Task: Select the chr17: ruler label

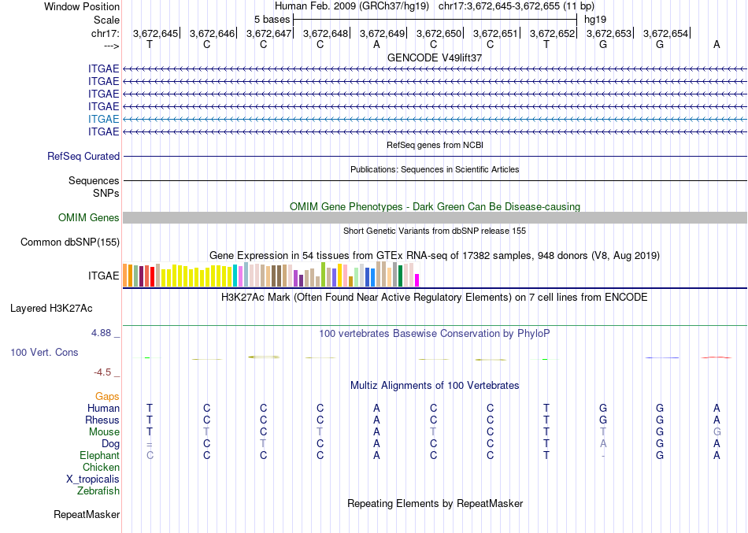Action: (105, 33)
